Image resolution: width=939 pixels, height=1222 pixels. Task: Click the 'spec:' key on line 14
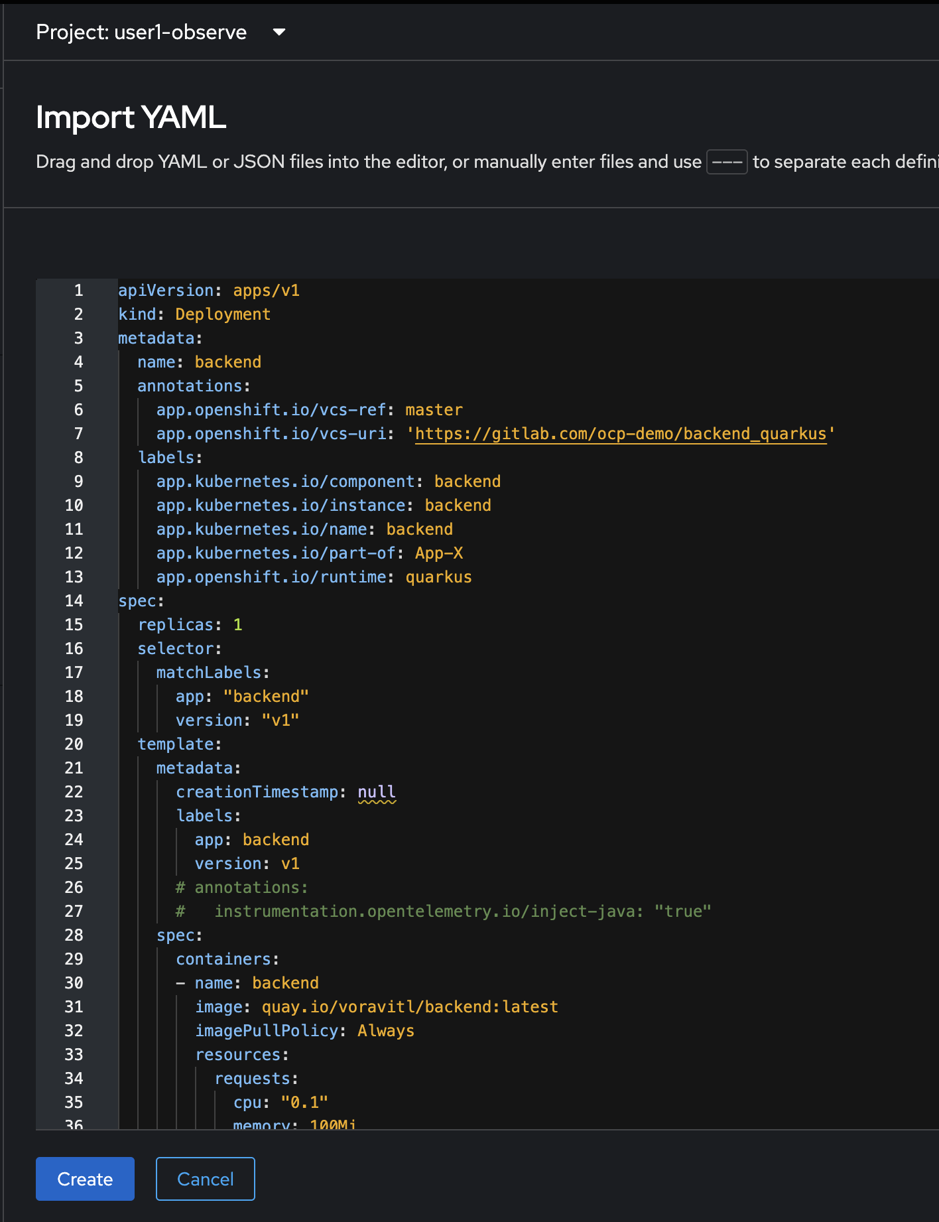point(141,601)
